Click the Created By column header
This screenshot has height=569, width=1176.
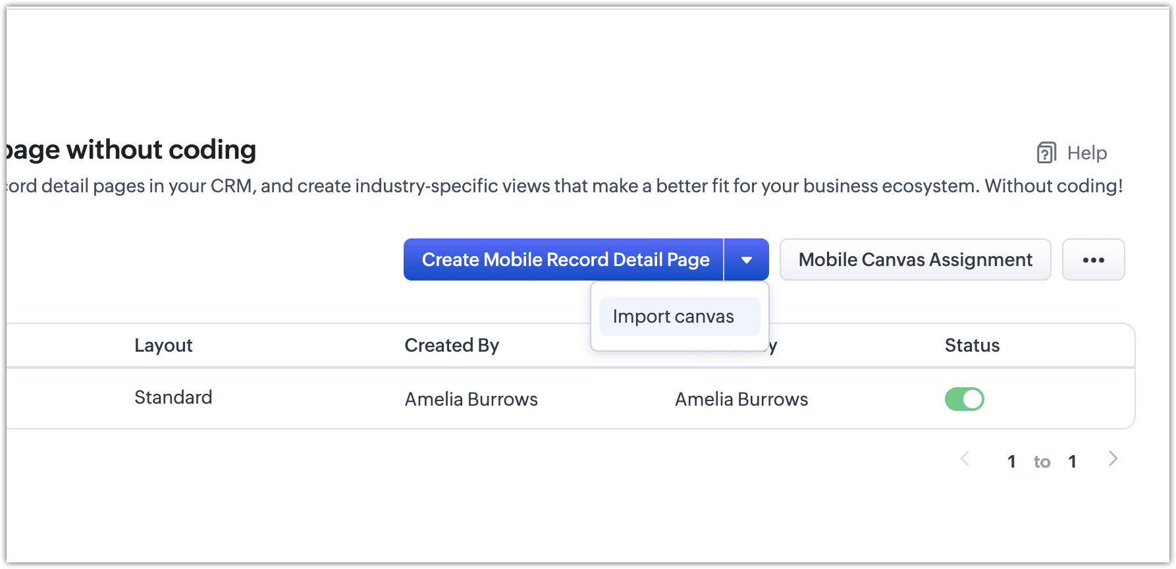point(452,345)
